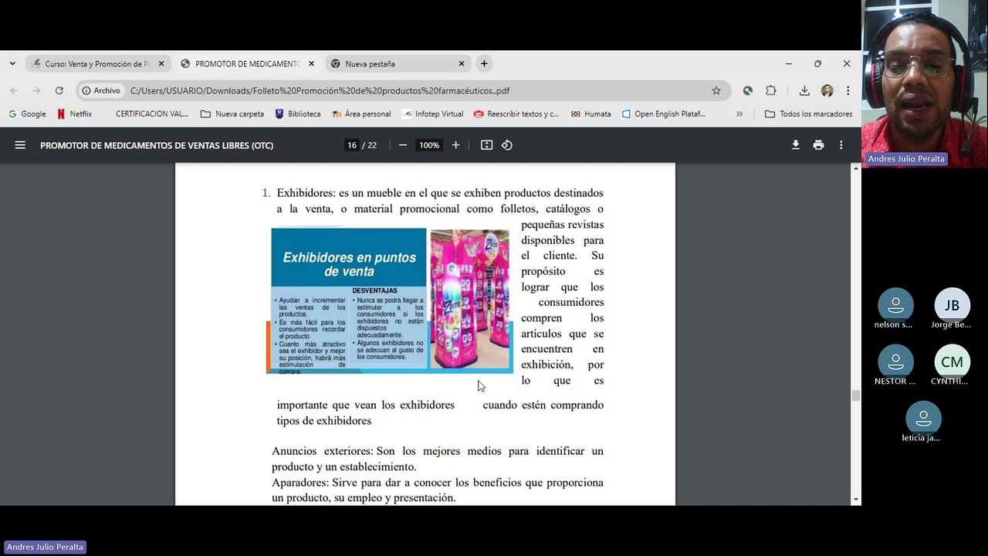Download the PDF from viewer toolbar
Viewport: 988px width, 556px height.
click(796, 145)
